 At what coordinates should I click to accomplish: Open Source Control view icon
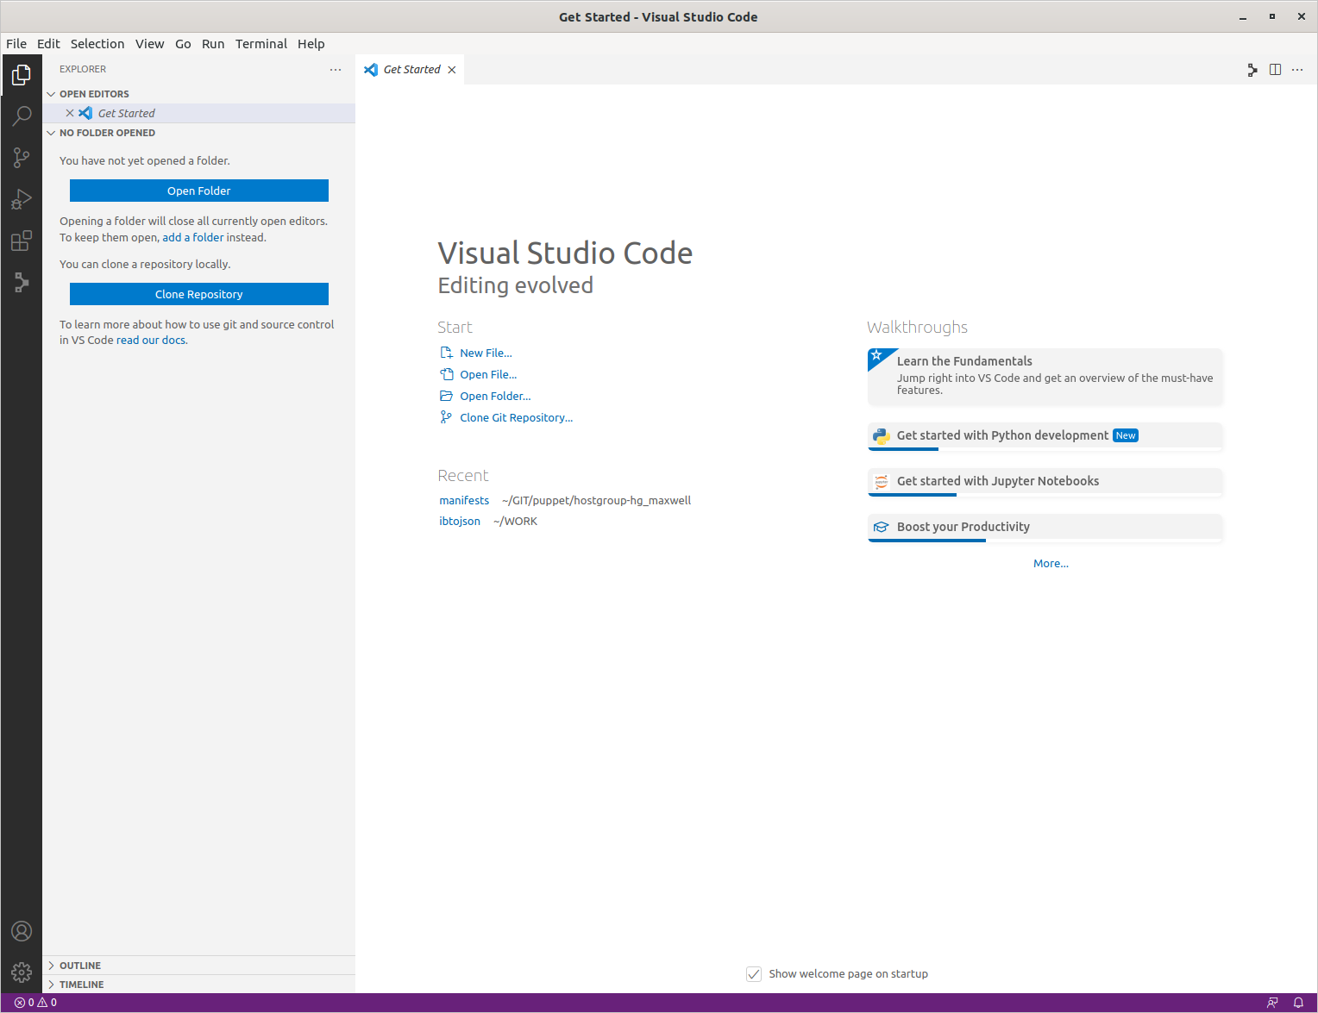[22, 158]
